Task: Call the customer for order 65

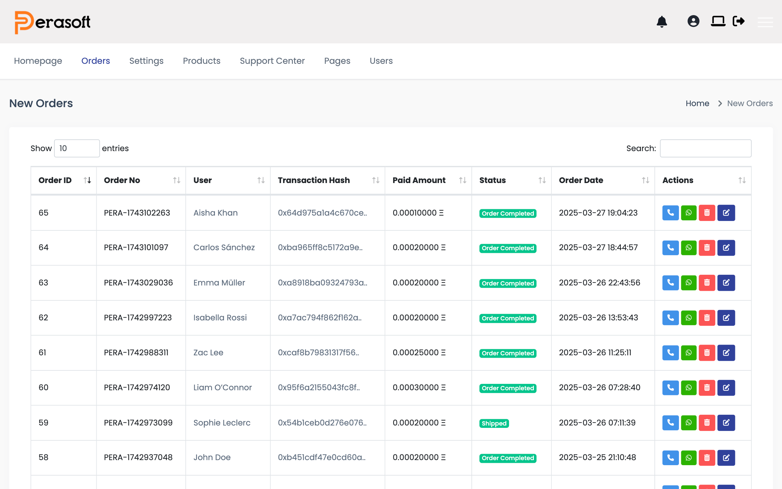Action: (671, 213)
